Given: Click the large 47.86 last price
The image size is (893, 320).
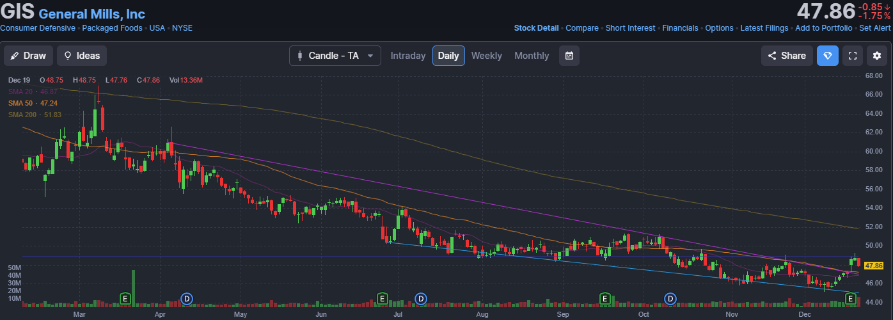Looking at the screenshot, I should coord(826,11).
